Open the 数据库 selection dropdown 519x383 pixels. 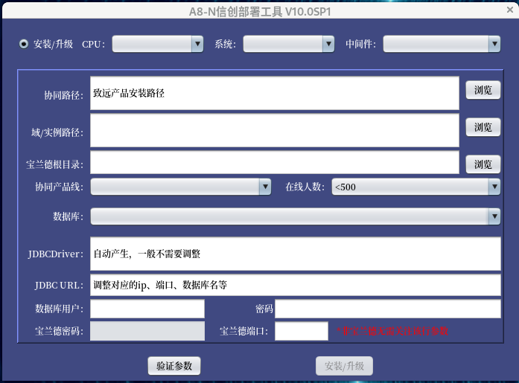pyautogui.click(x=296, y=216)
